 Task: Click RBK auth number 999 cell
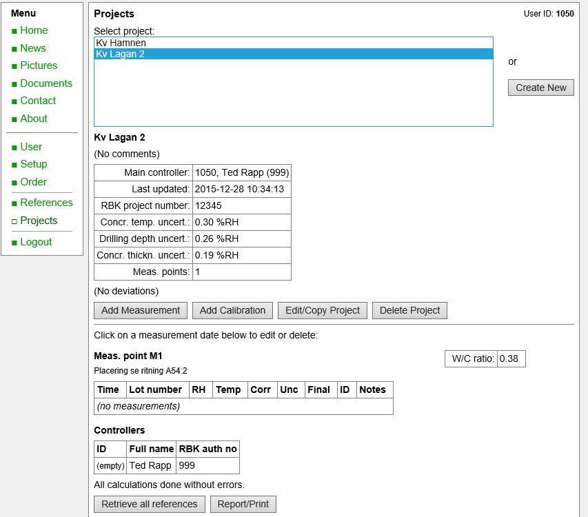[x=207, y=465]
